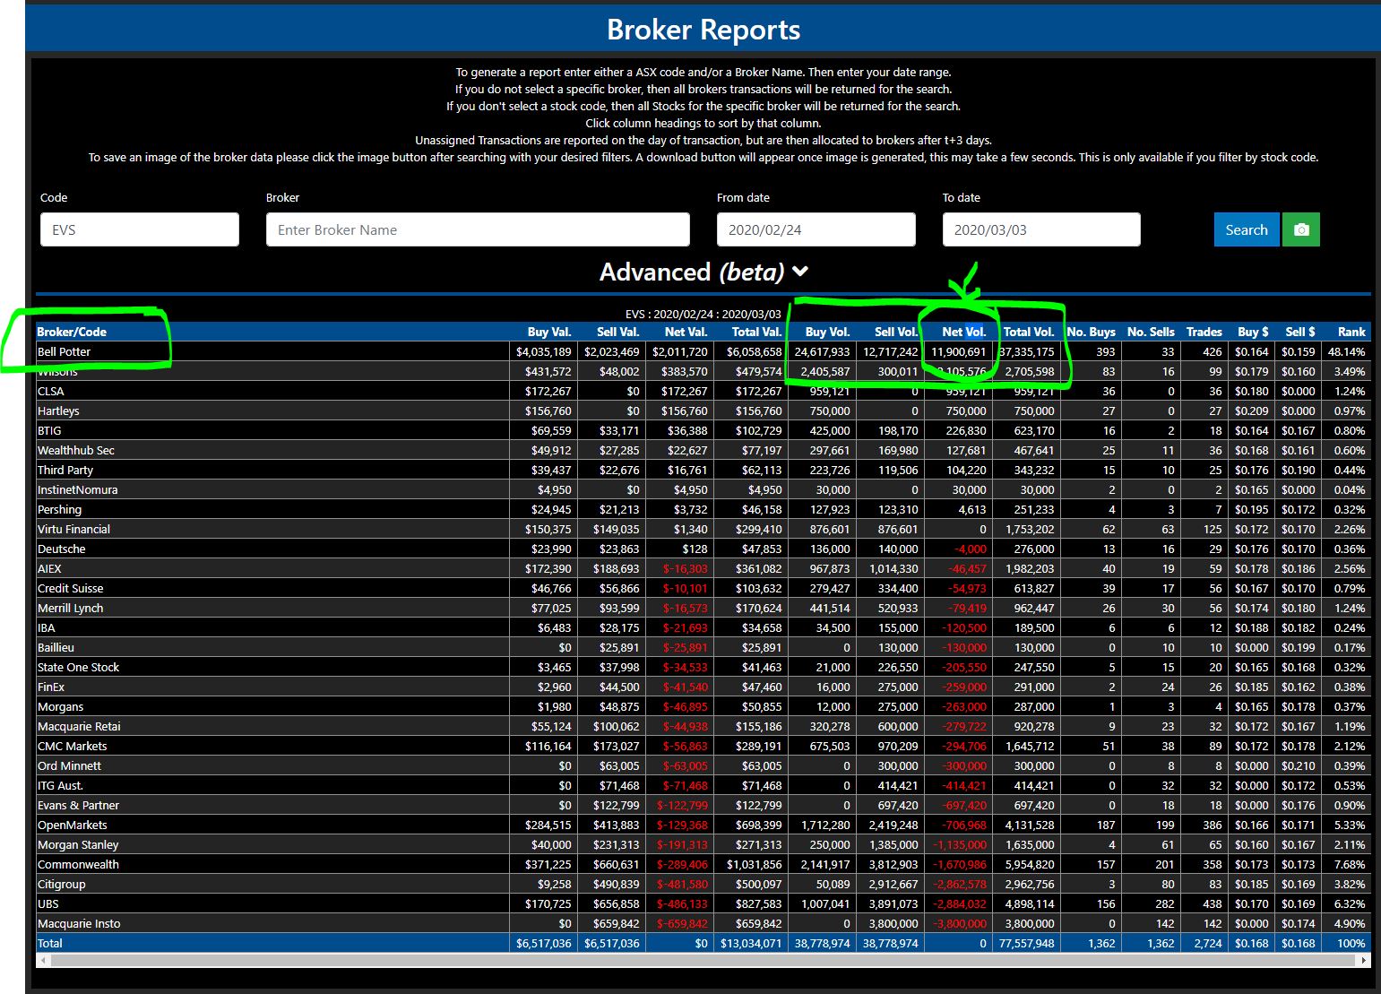Expand the Advanced (beta) chevron
1381x994 pixels.
pos(800,272)
